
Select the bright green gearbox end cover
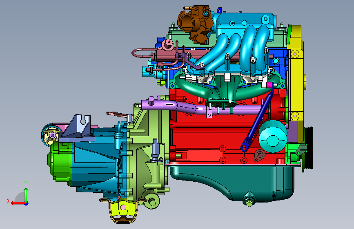tap(60, 162)
